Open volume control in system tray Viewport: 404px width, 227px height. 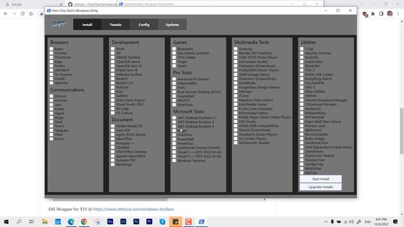[x=352, y=222]
